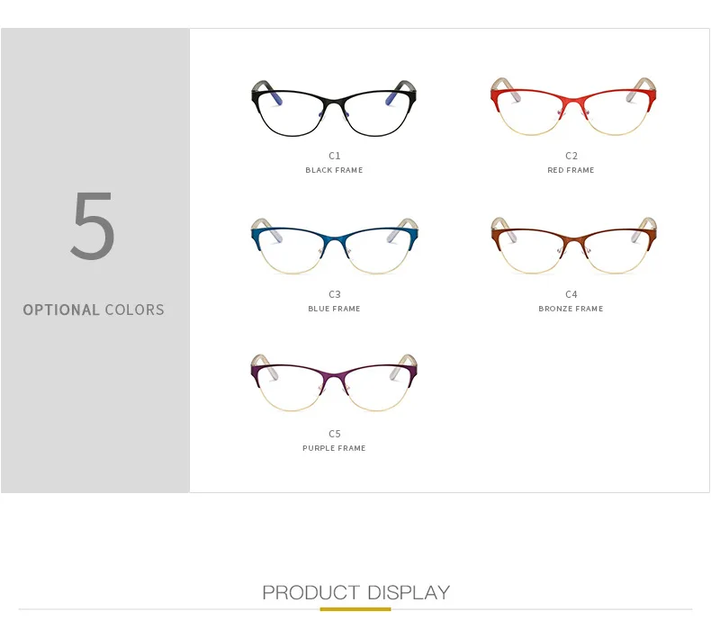Click the large number 5
The height and width of the screenshot is (620, 711).
[x=93, y=226]
